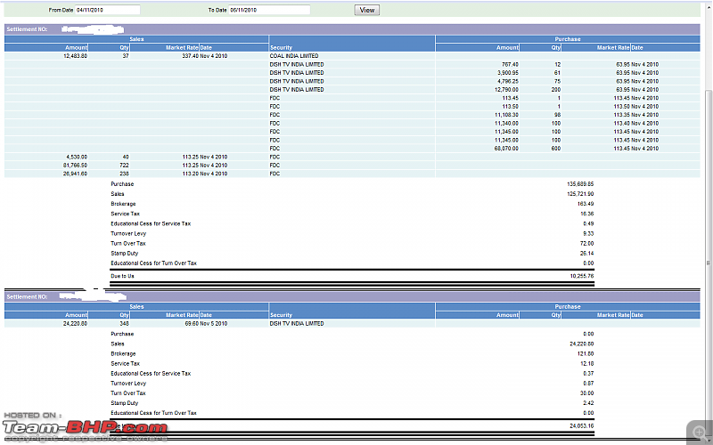Viewport: 713px width, 445px height.
Task: Click FDC purchase amount 11,340.00
Action: (x=506, y=123)
